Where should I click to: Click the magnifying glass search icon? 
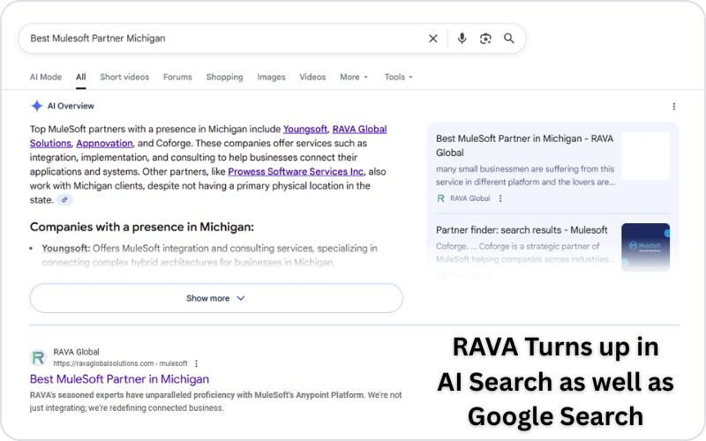(x=509, y=39)
